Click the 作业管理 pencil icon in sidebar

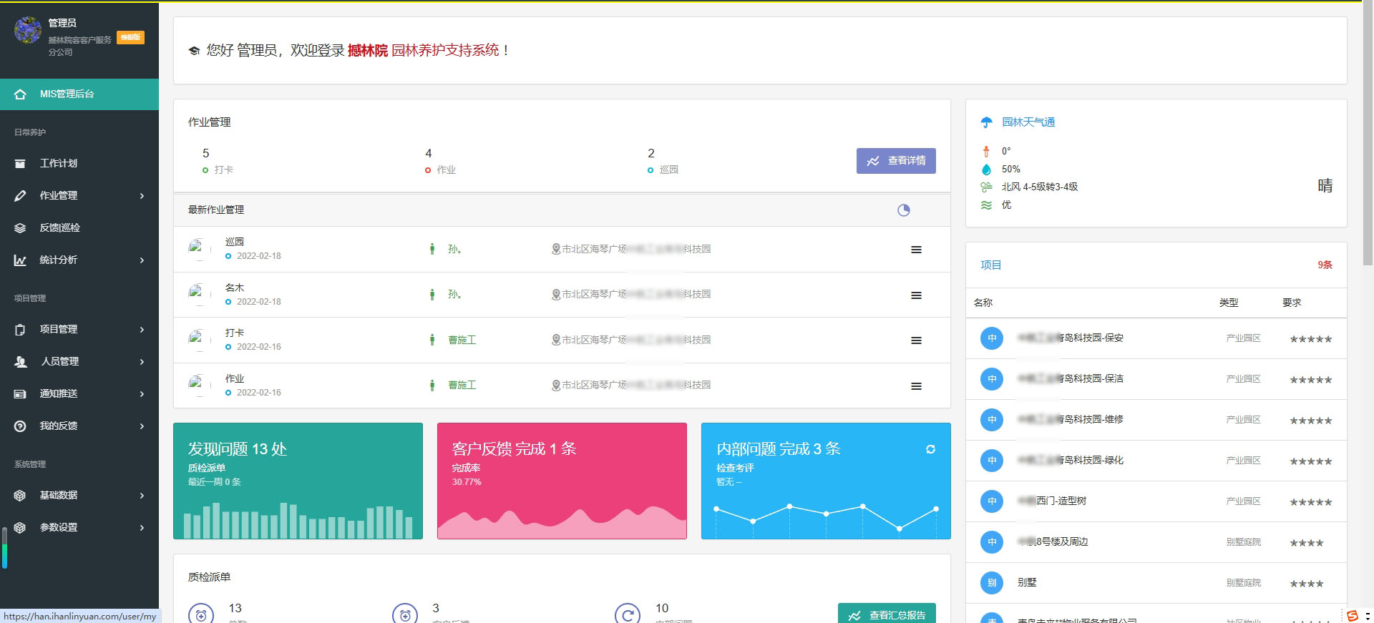(x=20, y=196)
